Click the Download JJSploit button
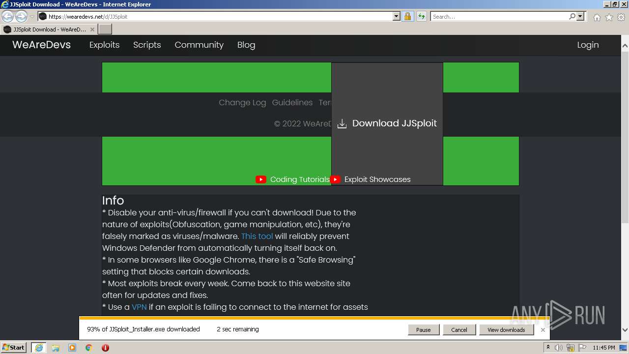 387,123
